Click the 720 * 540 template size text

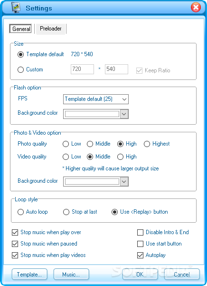coord(82,54)
